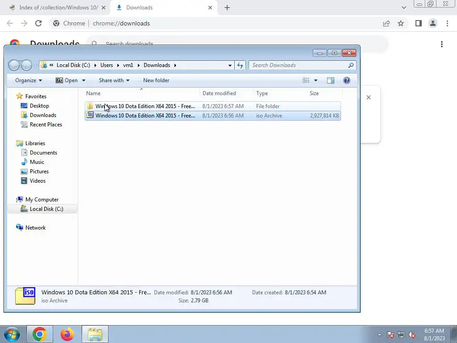
Task: Open Local Disk (C:) in navigation pane
Action: coord(42,209)
